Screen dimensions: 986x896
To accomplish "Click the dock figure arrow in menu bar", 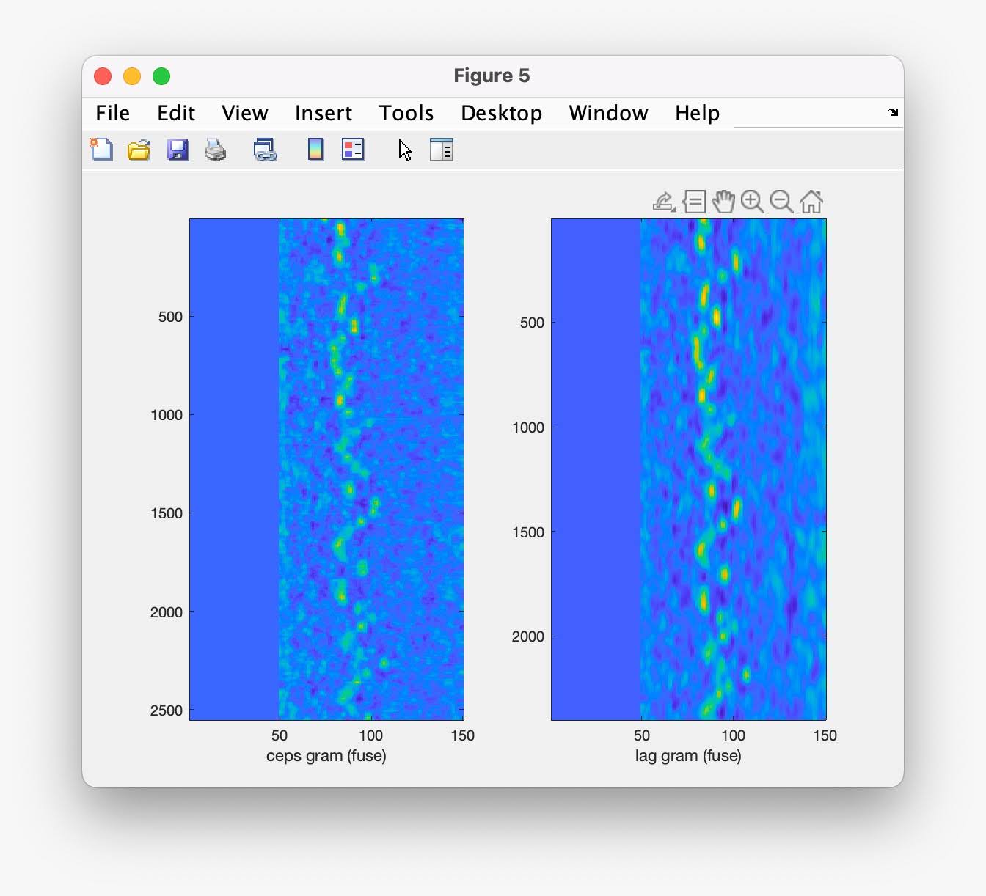I will [893, 112].
